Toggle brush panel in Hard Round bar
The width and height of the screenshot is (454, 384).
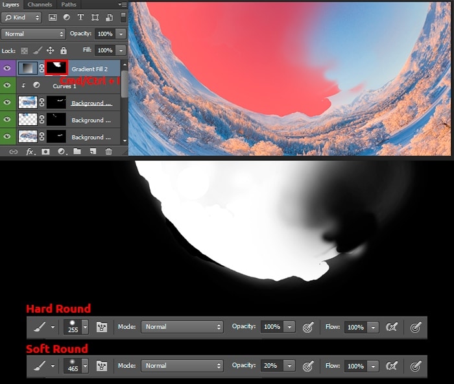(102, 327)
